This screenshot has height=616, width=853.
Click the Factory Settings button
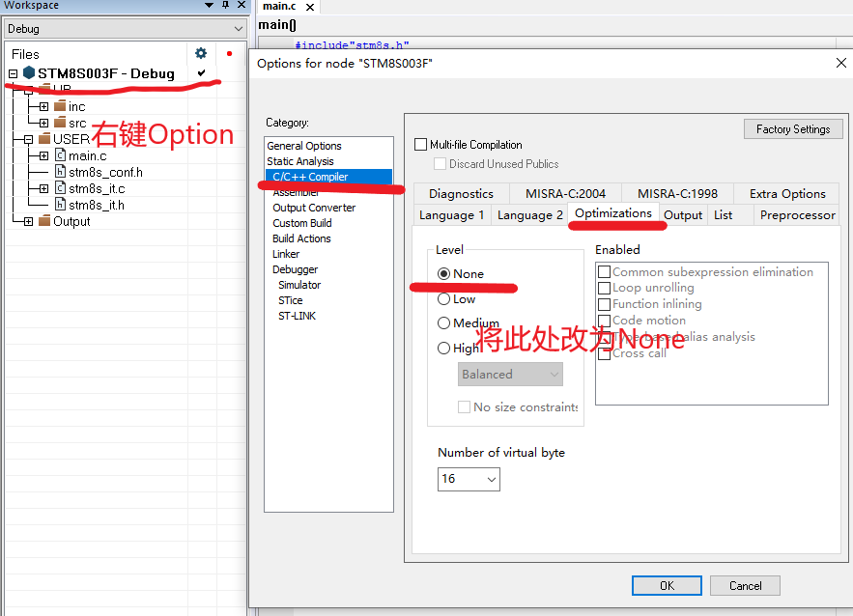click(792, 128)
